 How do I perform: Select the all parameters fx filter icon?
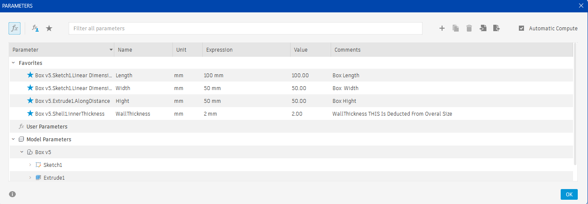click(14, 28)
